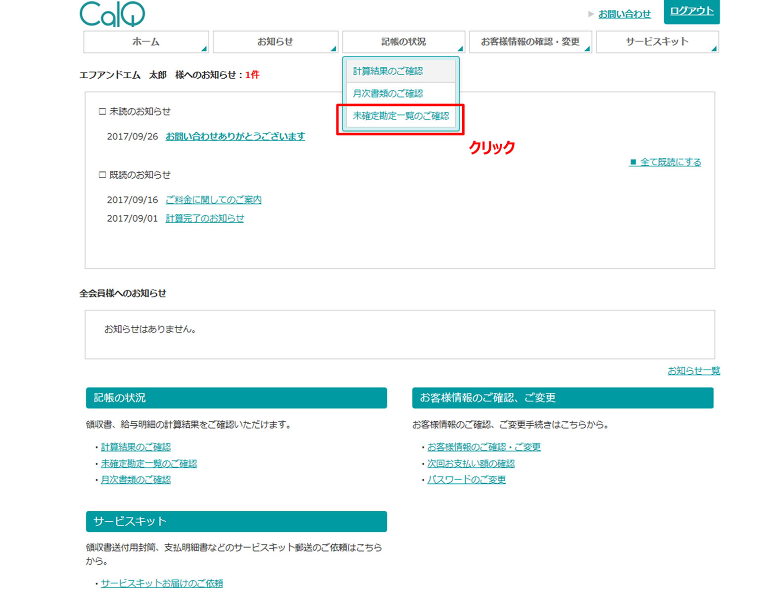This screenshot has height=597, width=762.
Task: Click the CalQ logo
Action: [x=112, y=14]
